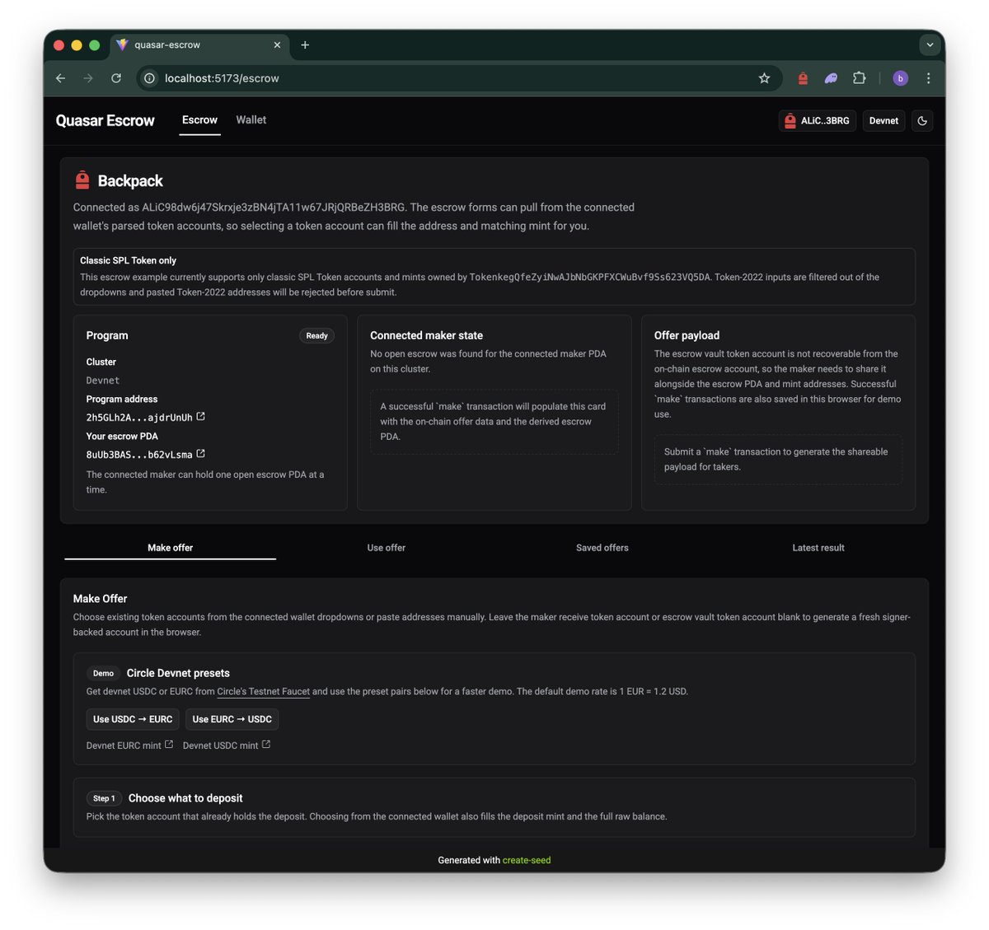The height and width of the screenshot is (930, 989).
Task: Select the Saved offers tab
Action: [x=602, y=548]
